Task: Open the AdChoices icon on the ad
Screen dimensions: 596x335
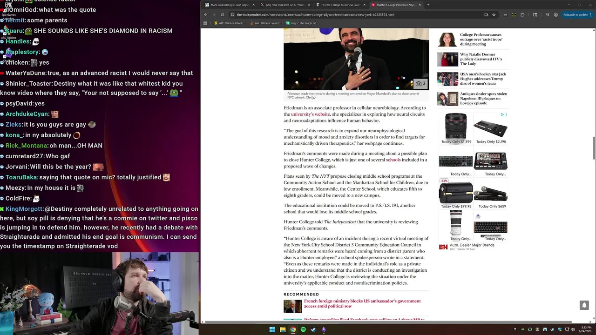Action: pos(503,114)
